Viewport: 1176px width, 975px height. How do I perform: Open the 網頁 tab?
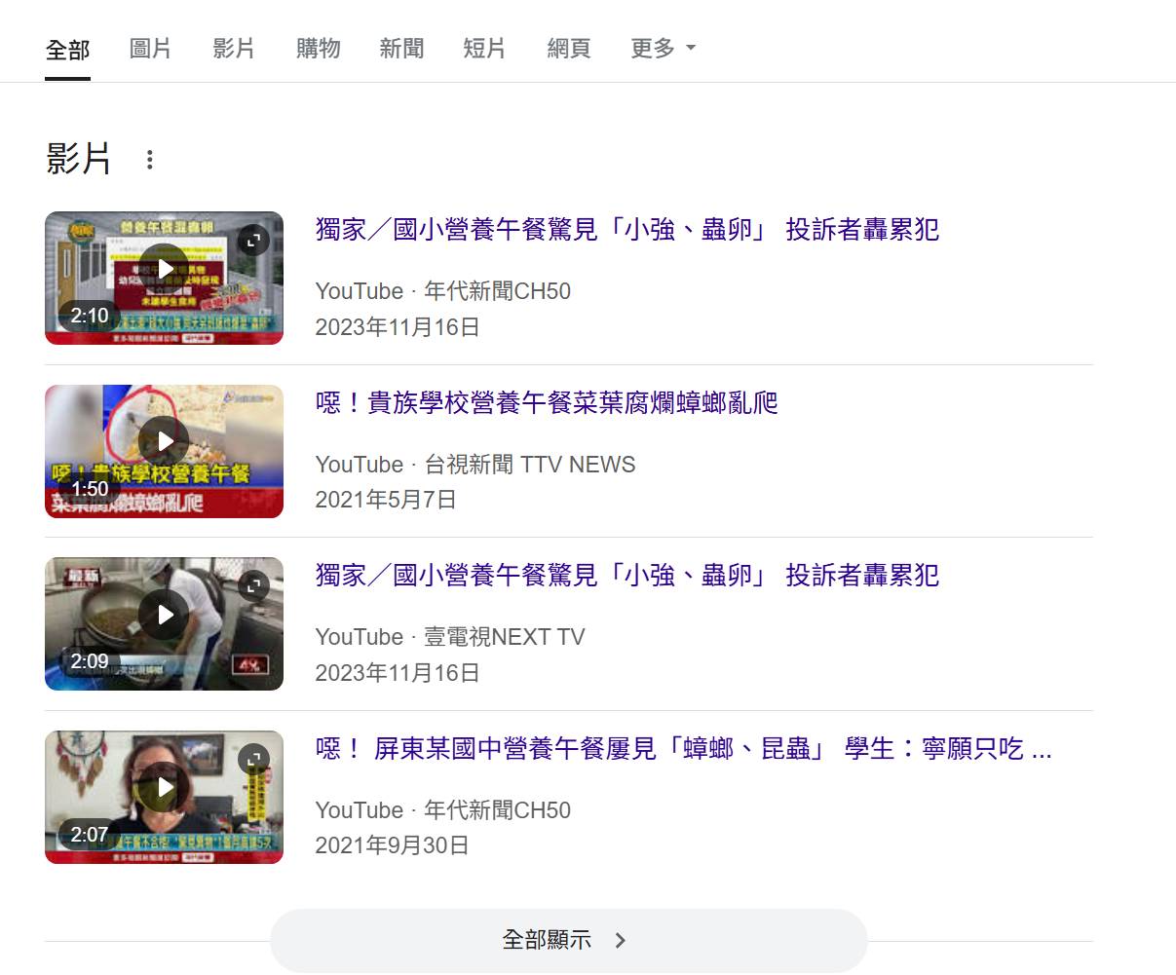point(569,49)
